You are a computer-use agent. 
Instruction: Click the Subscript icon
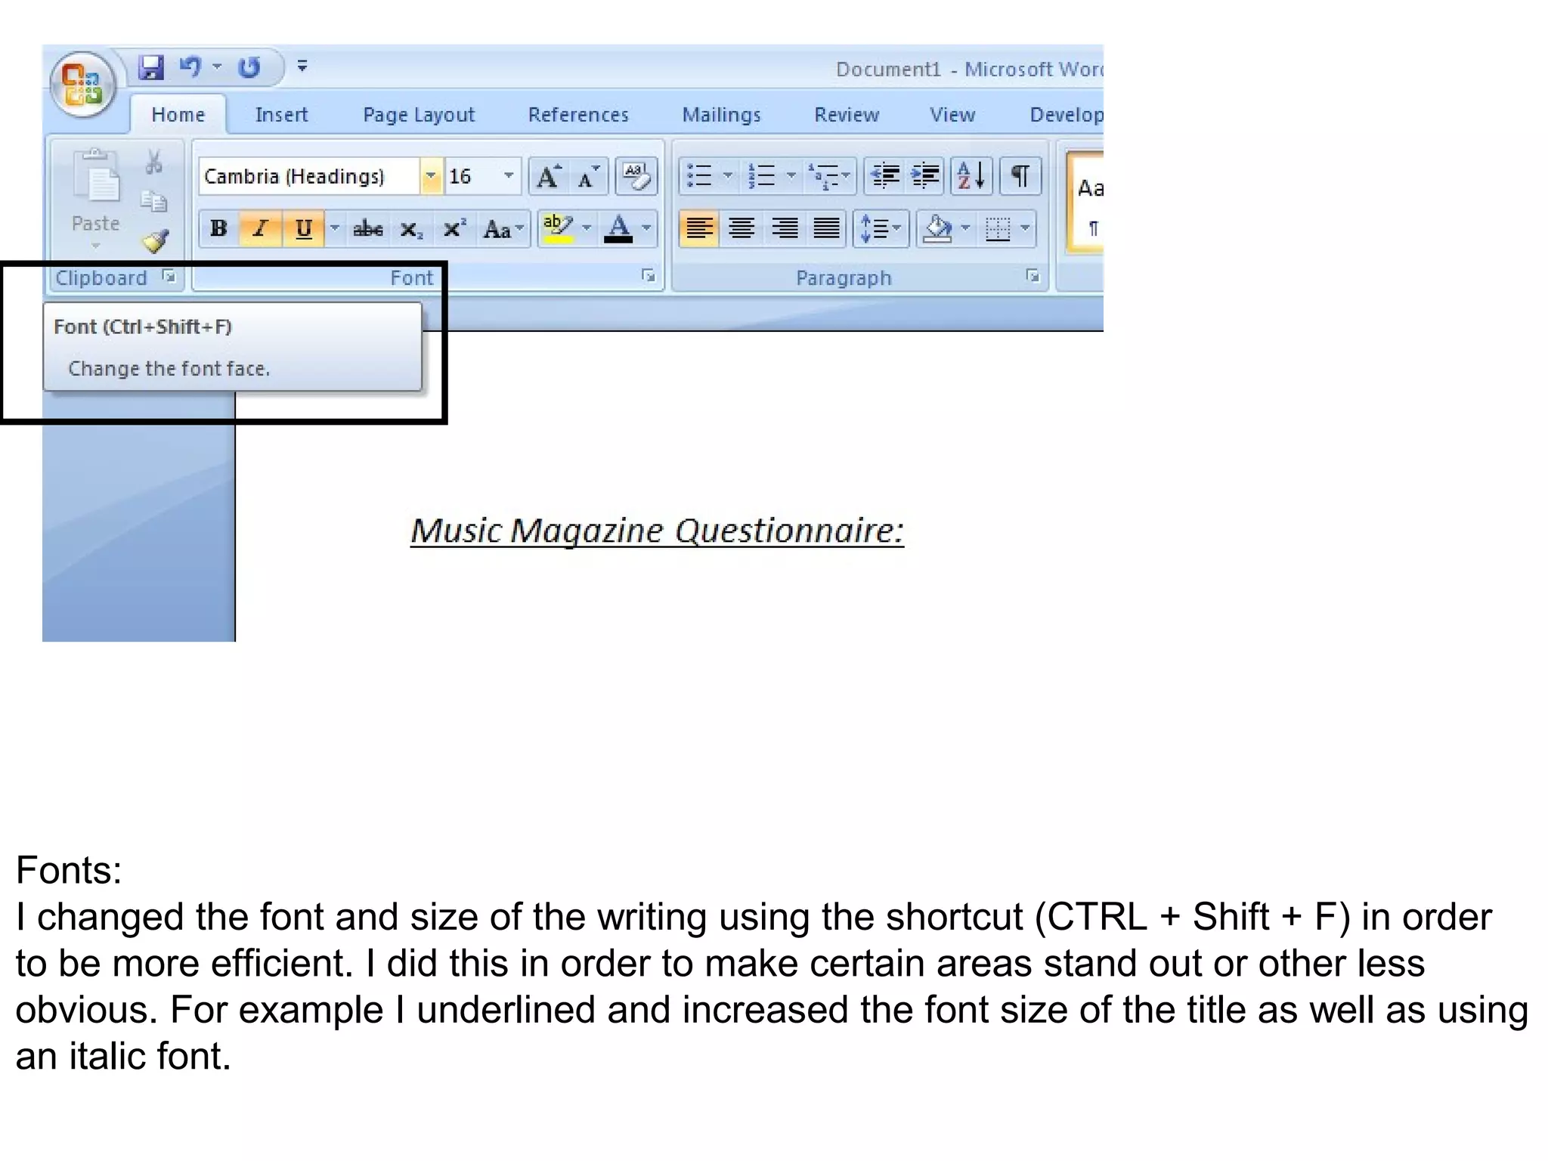(410, 229)
